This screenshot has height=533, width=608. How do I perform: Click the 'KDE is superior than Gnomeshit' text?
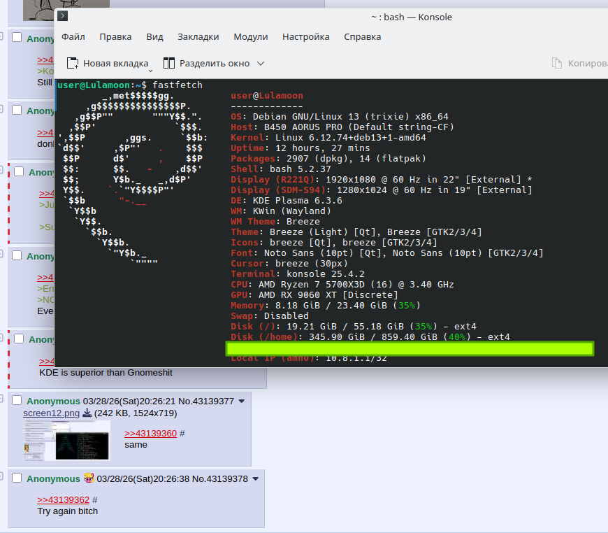pos(106,373)
